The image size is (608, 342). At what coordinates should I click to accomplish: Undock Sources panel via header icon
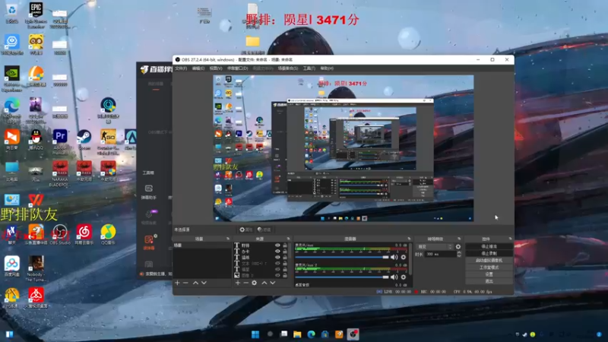click(288, 239)
